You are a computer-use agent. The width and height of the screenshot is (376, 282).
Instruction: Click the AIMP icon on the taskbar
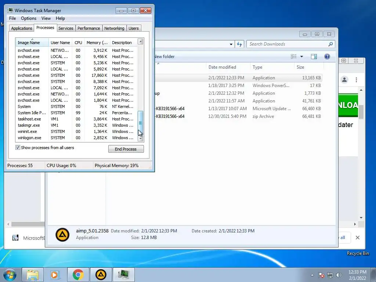[x=101, y=275]
